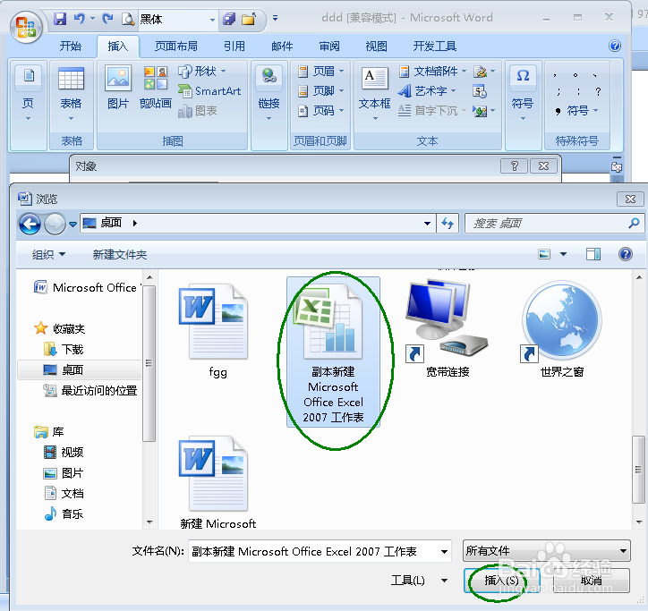Open the change view options arrow in Browse dialog
648x611 pixels.
click(563, 254)
